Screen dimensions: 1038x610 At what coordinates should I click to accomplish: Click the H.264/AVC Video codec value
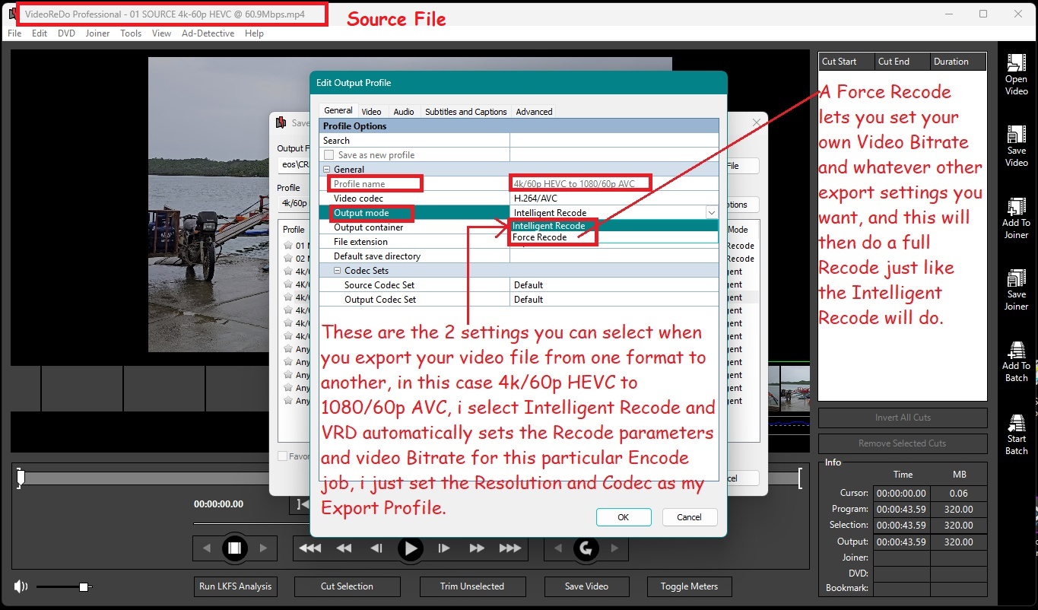(614, 199)
